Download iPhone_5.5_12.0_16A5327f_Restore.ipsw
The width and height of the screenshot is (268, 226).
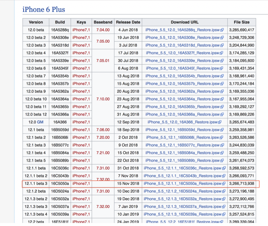pyautogui.click(x=184, y=53)
